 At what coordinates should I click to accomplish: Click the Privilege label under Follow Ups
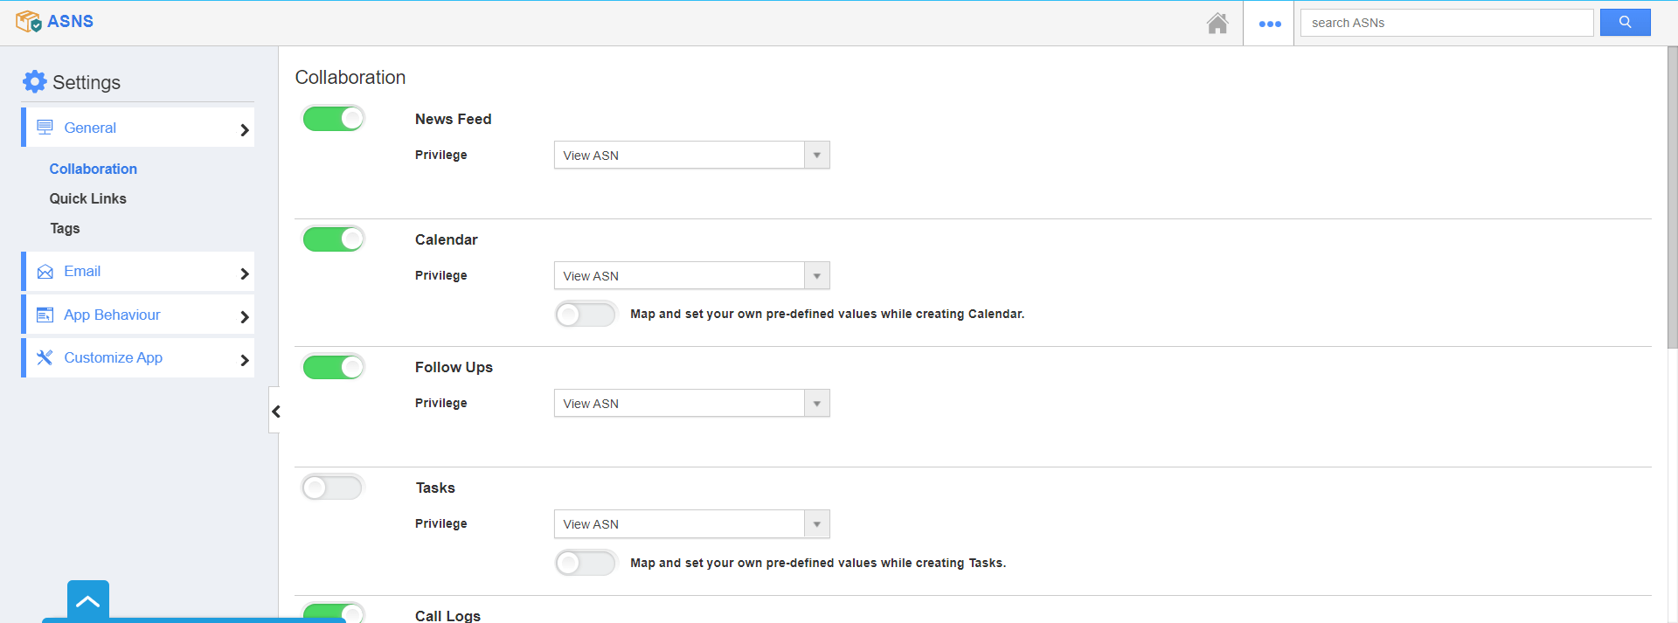click(440, 403)
